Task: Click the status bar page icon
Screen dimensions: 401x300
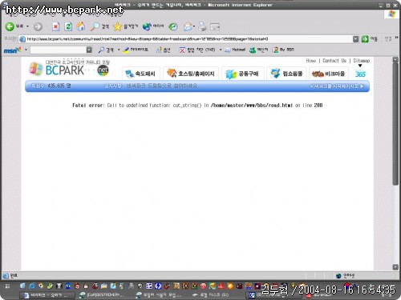Action: [6, 275]
